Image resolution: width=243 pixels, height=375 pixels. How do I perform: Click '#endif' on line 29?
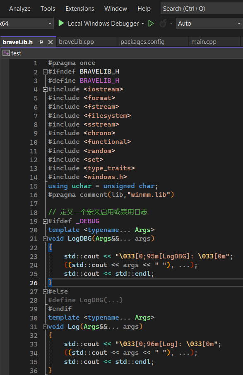[x=60, y=309]
